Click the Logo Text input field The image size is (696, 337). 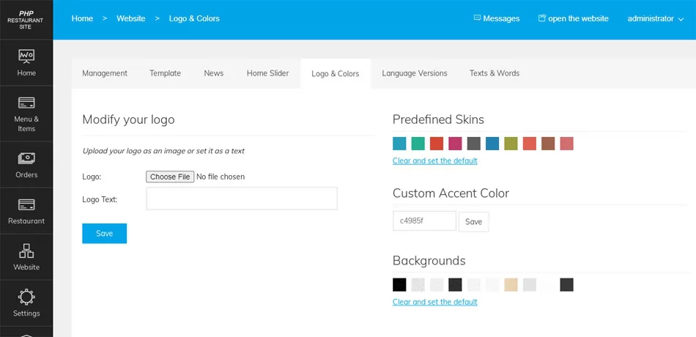click(242, 199)
